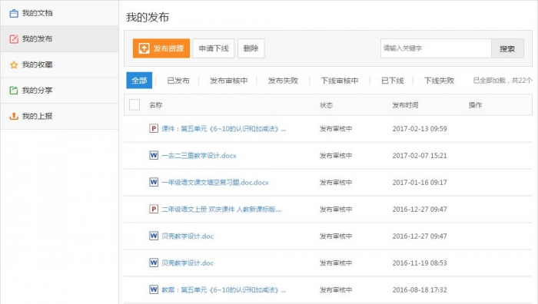
Task: Click the 我的文档 briefcase icon
Action: [x=14, y=13]
